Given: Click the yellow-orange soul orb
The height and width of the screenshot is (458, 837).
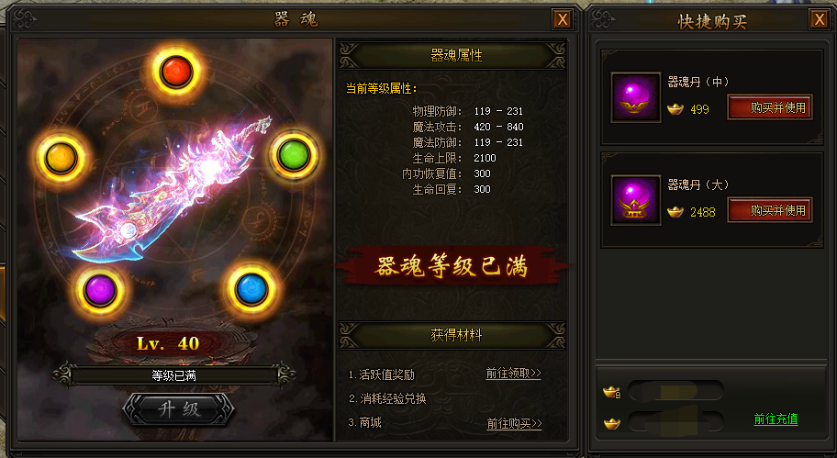Looking at the screenshot, I should 61,159.
